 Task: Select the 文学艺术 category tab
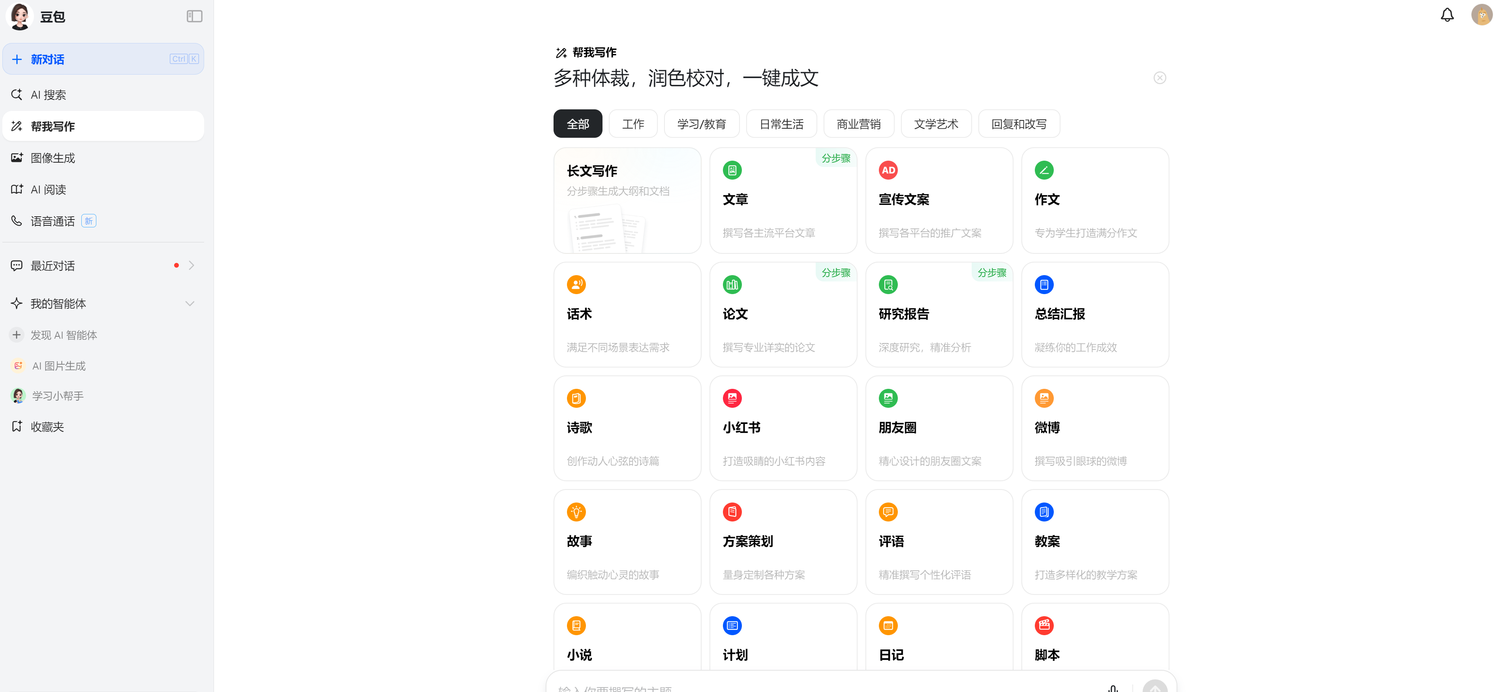click(935, 124)
